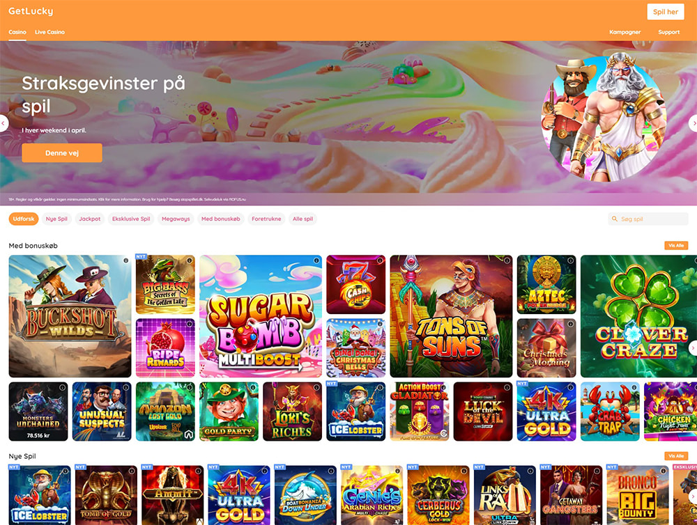The width and height of the screenshot is (697, 525).
Task: Click info icon on Aztec tile
Action: click(x=570, y=260)
